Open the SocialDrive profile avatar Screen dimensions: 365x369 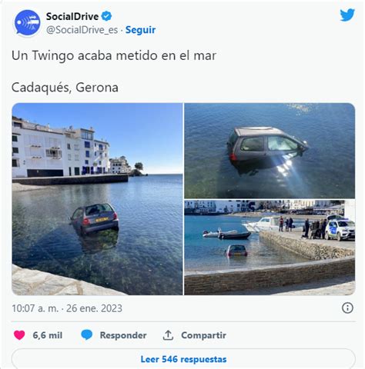click(x=27, y=23)
